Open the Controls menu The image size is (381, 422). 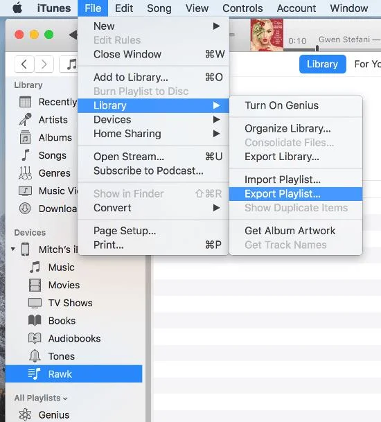tap(242, 8)
